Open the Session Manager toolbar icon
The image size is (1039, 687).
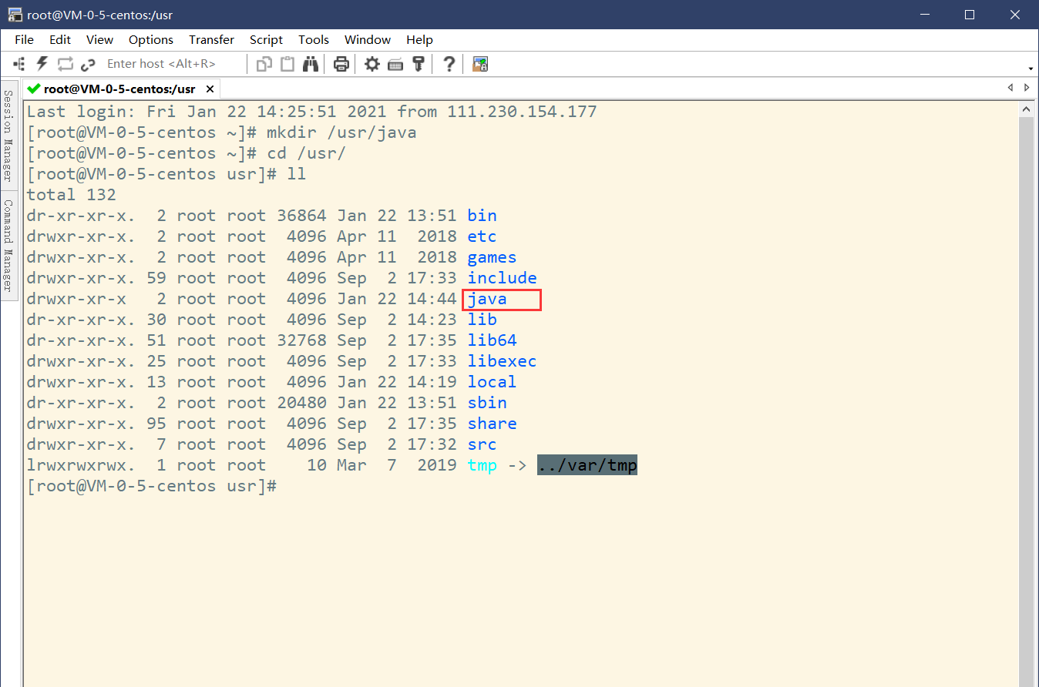pos(20,64)
